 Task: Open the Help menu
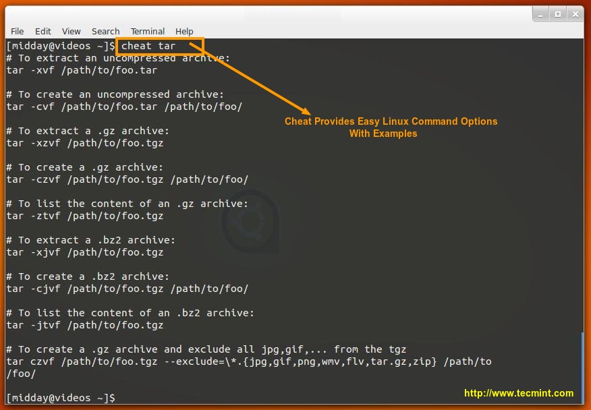coord(184,31)
